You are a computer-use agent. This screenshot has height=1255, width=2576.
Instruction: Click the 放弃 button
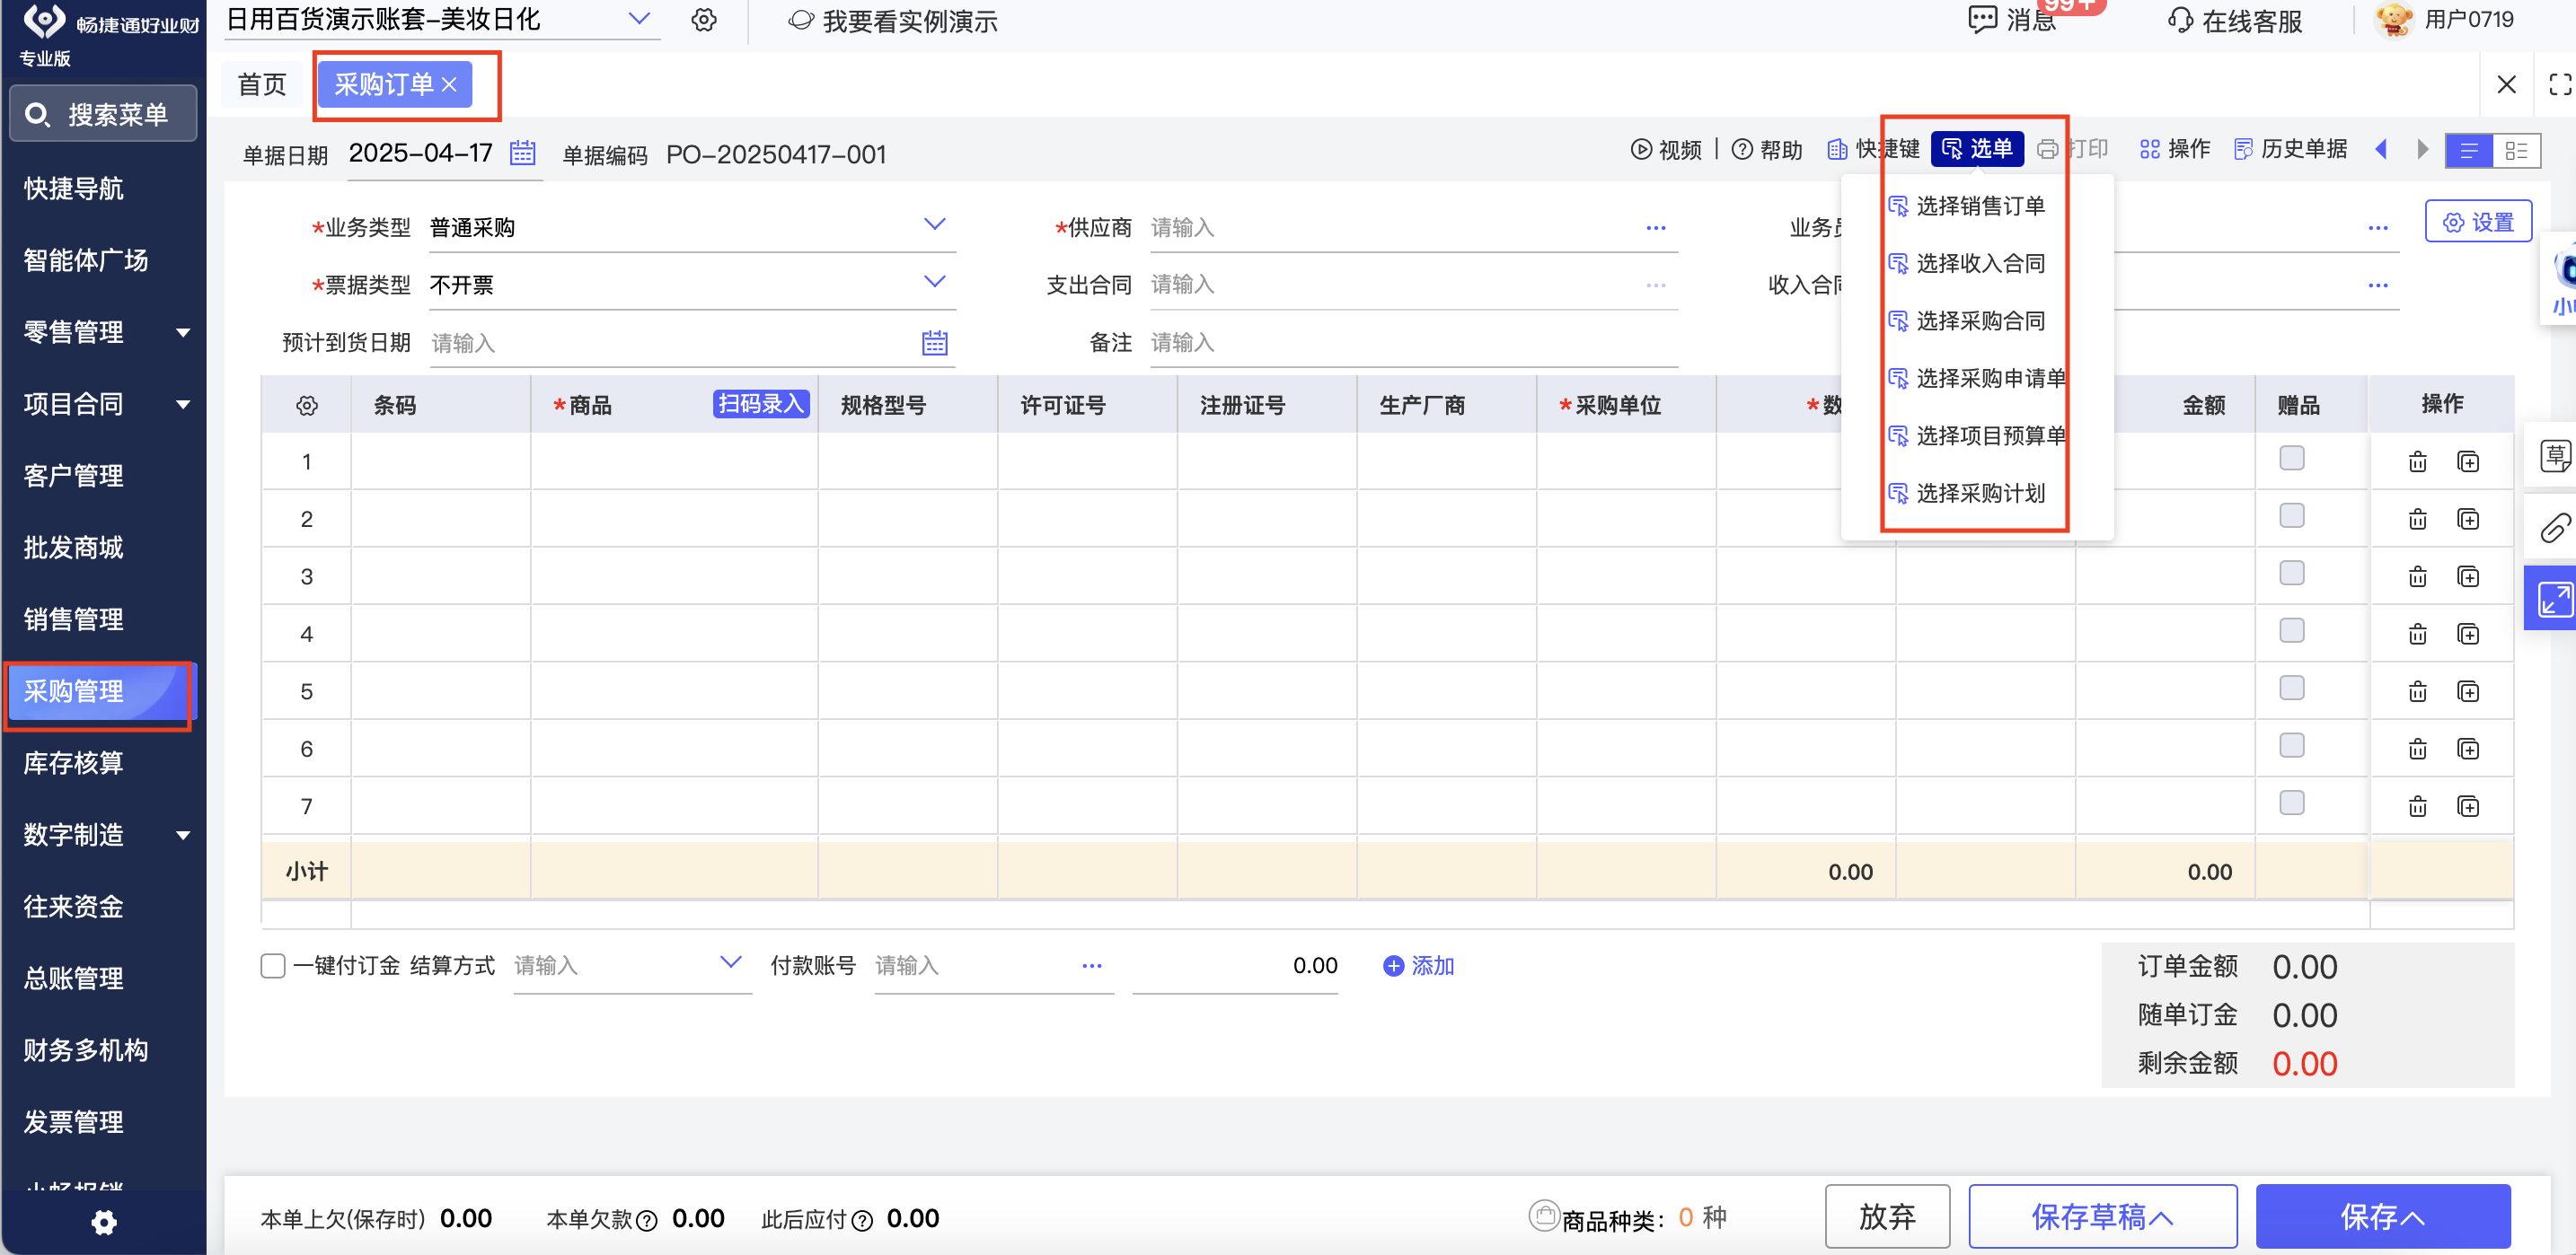[1886, 1216]
